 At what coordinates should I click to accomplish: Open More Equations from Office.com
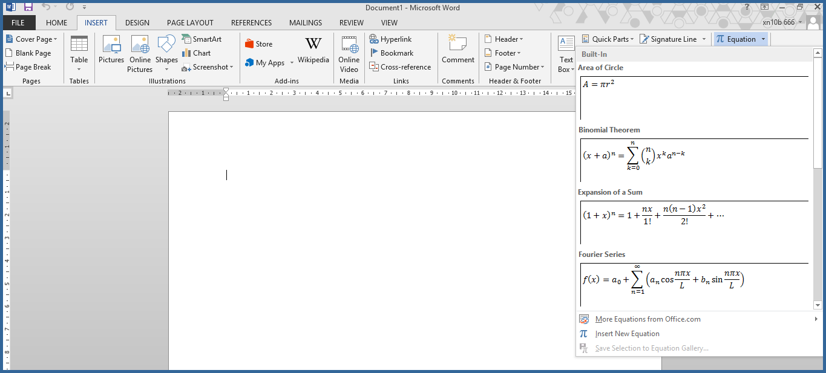(x=647, y=319)
